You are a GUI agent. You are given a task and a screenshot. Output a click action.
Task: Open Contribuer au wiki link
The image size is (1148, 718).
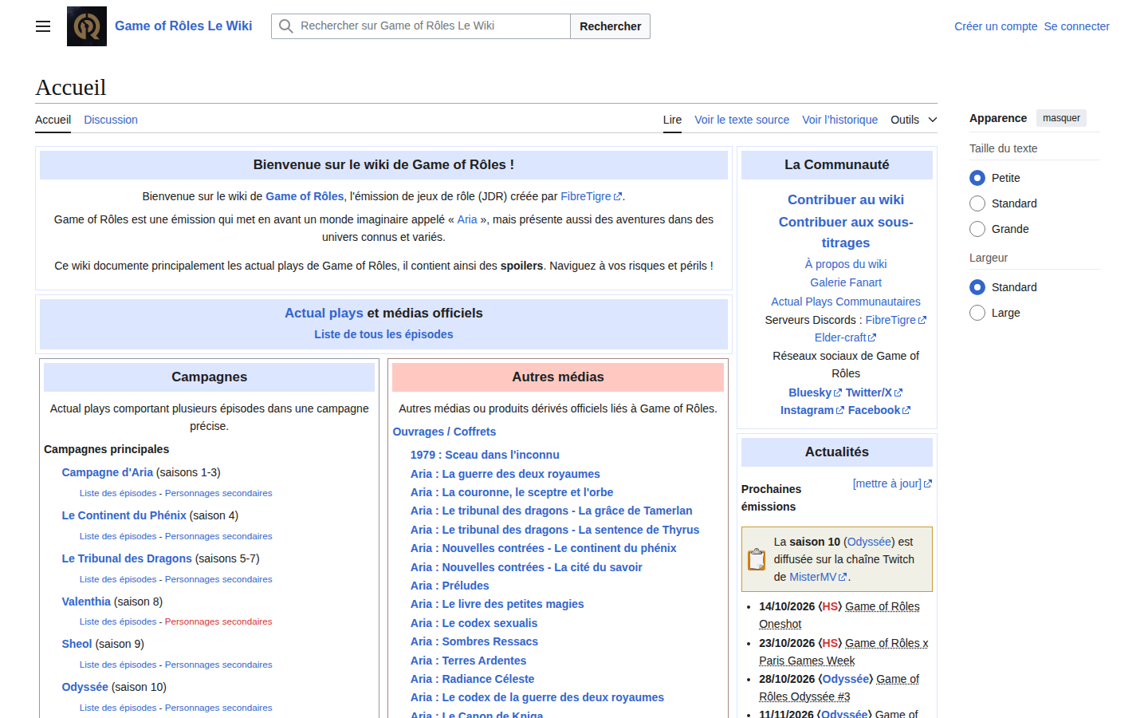[x=846, y=199]
